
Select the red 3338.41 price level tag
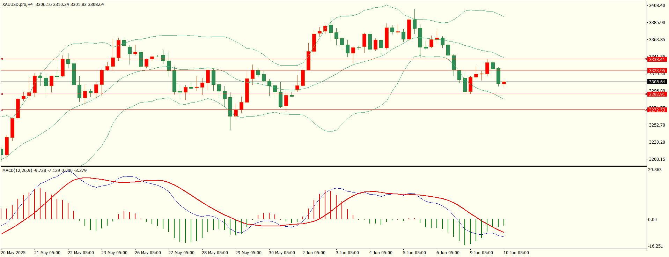coord(657,60)
